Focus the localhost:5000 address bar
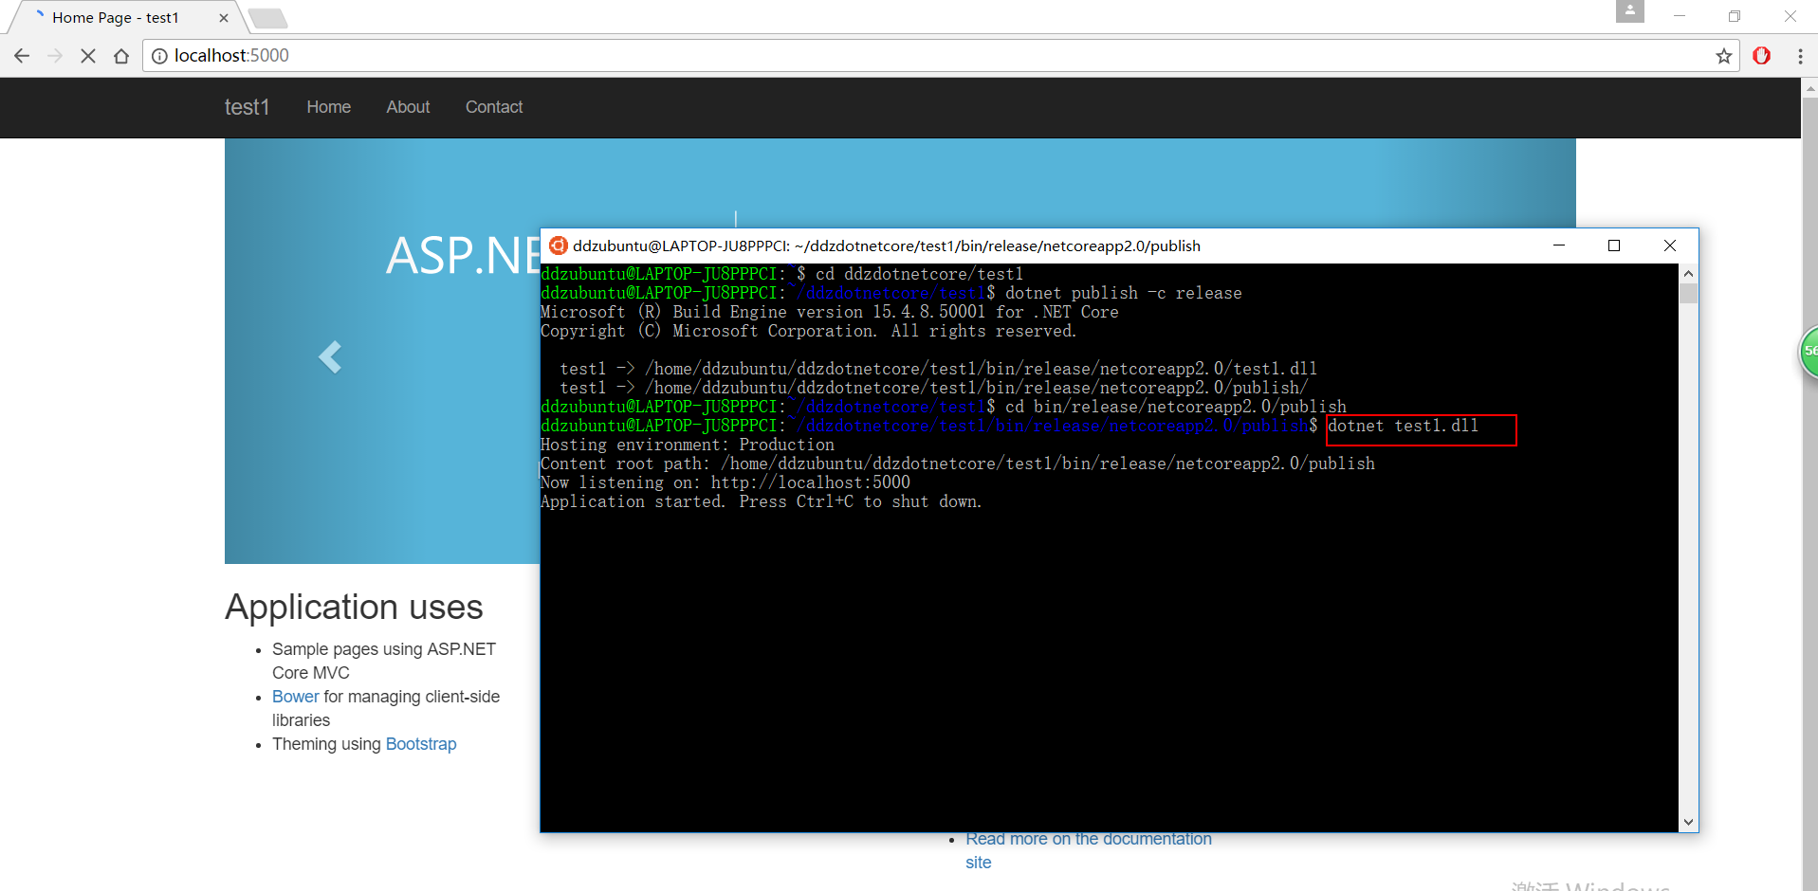 pyautogui.click(x=939, y=56)
